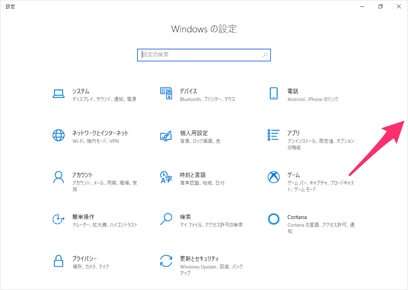Click 'Wi-Fi、機内モード、VPN' description
Image resolution: width=408 pixels, height=290 pixels.
click(96, 141)
